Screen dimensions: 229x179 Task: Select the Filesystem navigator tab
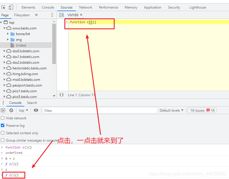pos(22,15)
